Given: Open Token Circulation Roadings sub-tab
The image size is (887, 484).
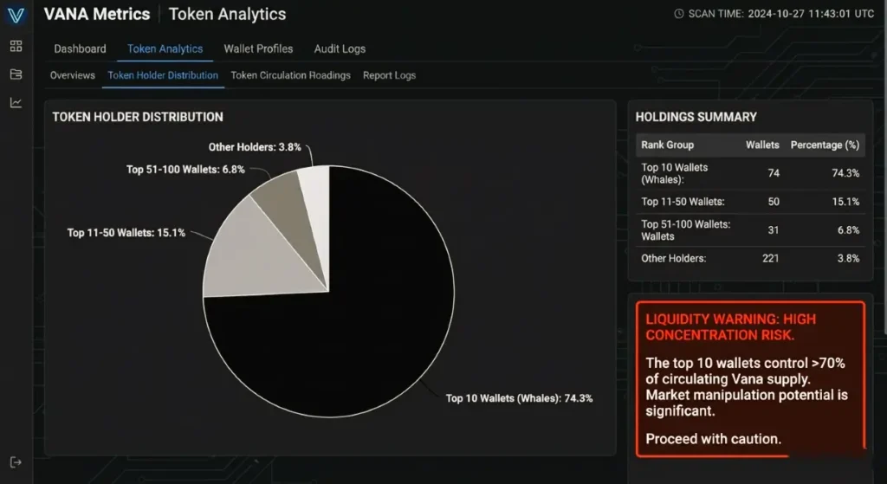Looking at the screenshot, I should click(290, 75).
